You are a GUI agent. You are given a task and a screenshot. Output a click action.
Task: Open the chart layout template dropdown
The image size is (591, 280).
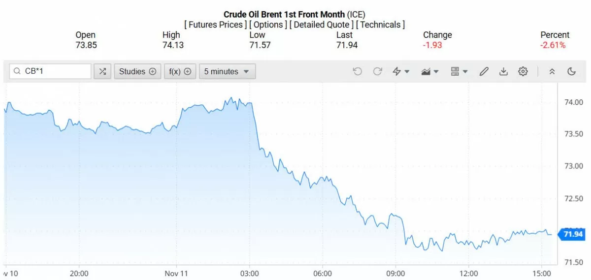[x=459, y=71]
